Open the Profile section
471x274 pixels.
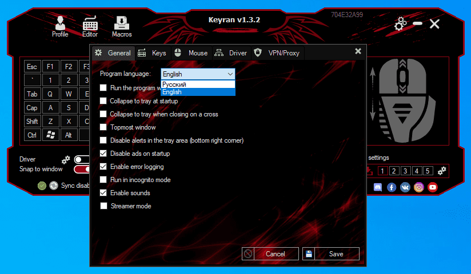[60, 26]
